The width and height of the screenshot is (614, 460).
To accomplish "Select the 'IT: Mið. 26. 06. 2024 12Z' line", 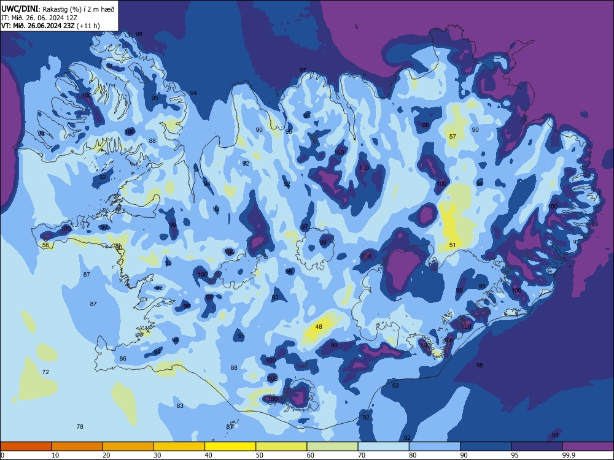I will [x=39, y=18].
